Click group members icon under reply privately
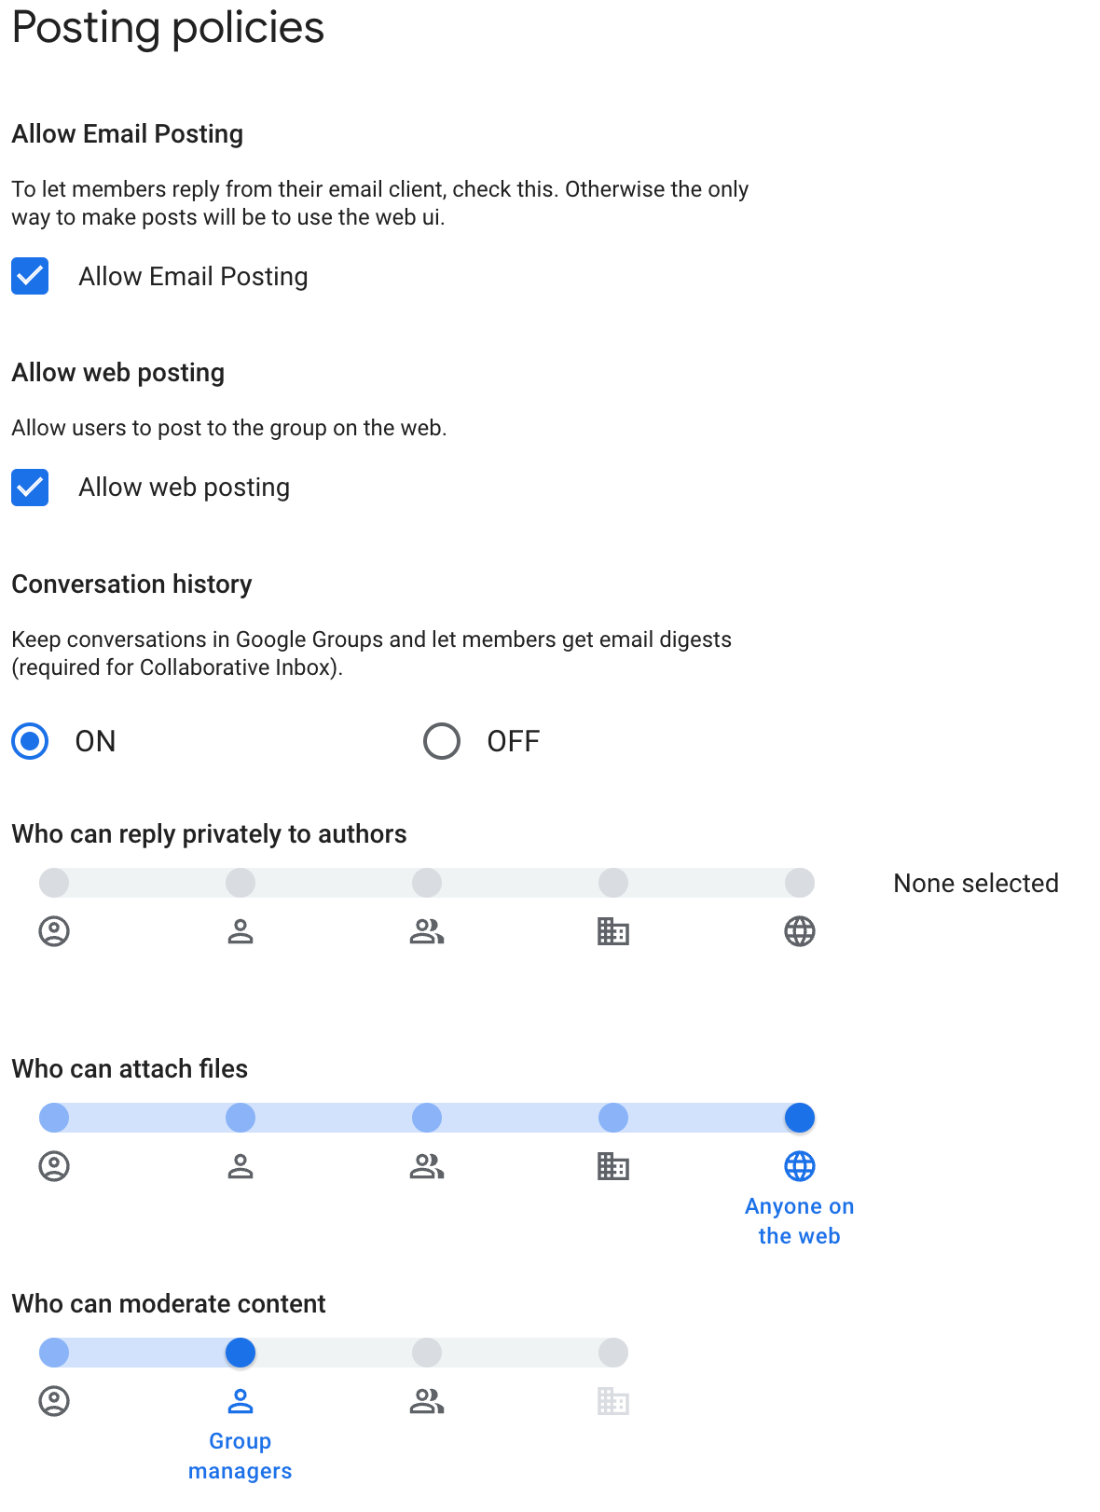1100x1512 pixels. [x=426, y=931]
